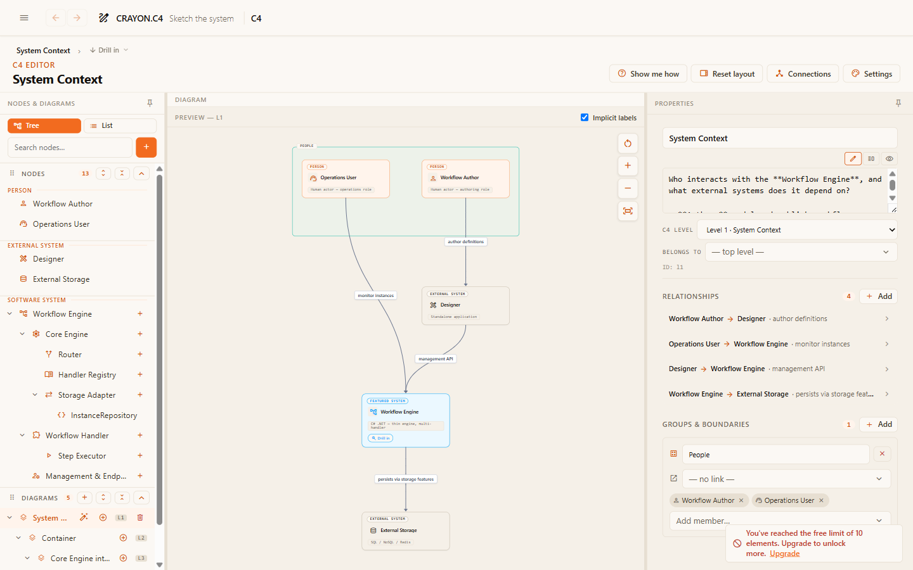Fit the diagram to the view
This screenshot has height=570, width=913.
(x=628, y=211)
